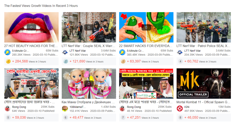Click the 108MamaT channel name link
The height and width of the screenshot is (122, 235).
point(78,107)
